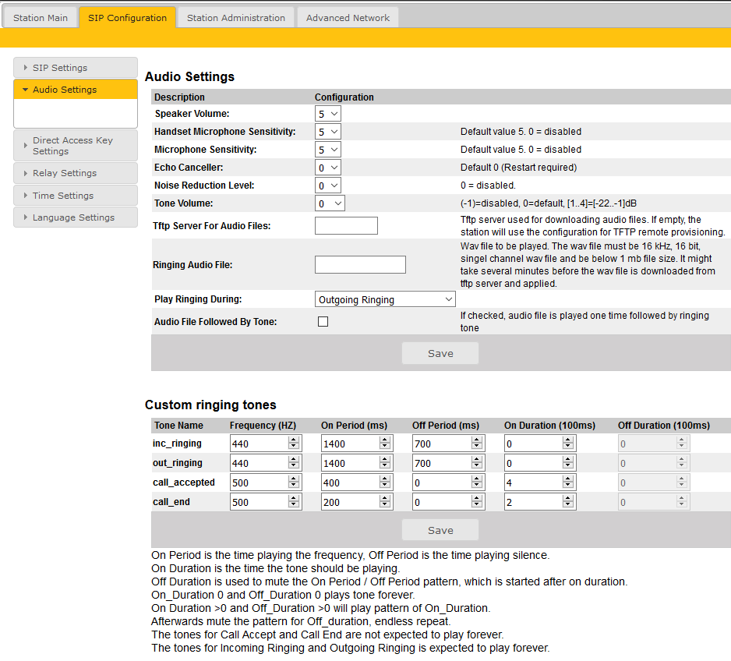
Task: Save the Custom ringing tones table
Action: (x=440, y=530)
